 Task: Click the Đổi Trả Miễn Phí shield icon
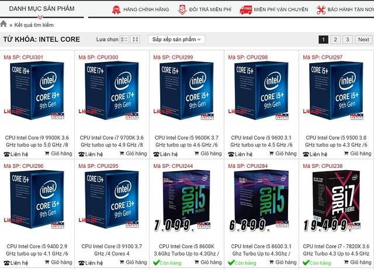[182, 9]
